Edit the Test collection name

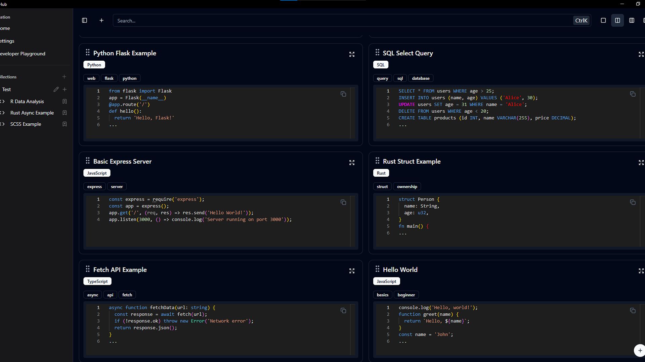(x=56, y=89)
